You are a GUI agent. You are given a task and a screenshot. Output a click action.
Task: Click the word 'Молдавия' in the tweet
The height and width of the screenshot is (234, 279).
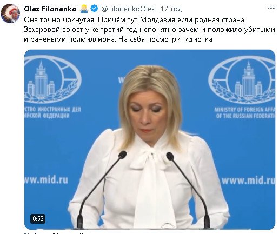pyautogui.click(x=157, y=19)
